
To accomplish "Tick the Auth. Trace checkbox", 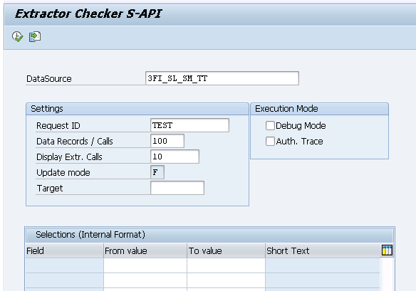I will [270, 142].
